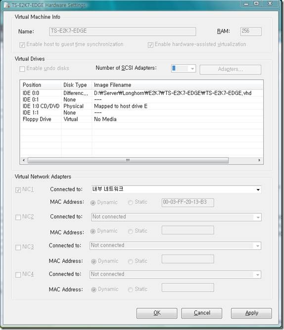This screenshot has height=330, width=284.
Task: Click the Adapters... button
Action: point(230,69)
